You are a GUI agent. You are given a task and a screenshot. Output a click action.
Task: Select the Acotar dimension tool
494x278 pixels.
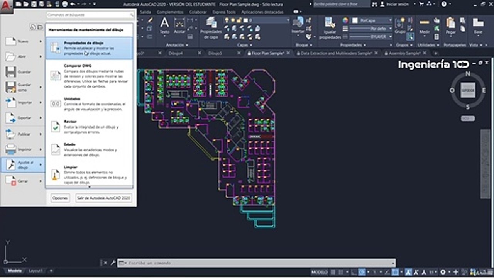(x=179, y=26)
